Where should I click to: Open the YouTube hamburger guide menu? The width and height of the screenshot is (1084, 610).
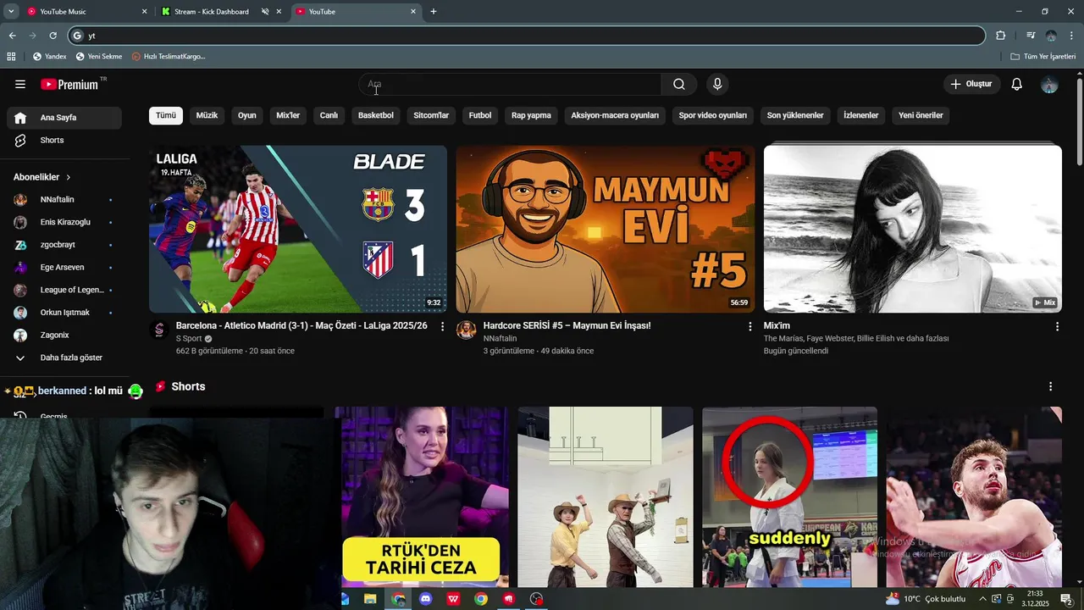20,84
